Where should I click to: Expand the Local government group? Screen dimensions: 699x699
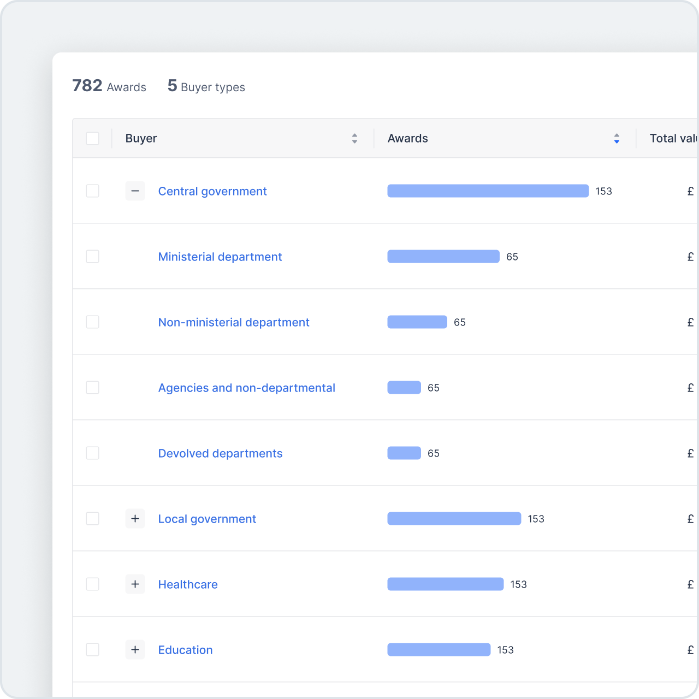[135, 518]
